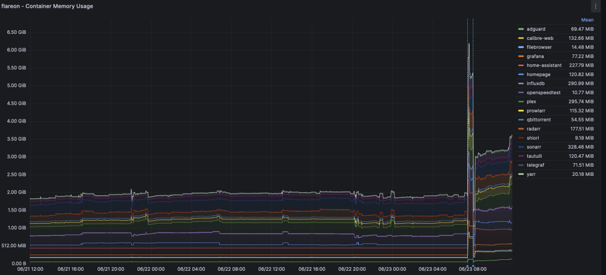
Task: Open color picker for radarr orange swatch
Action: 521,129
